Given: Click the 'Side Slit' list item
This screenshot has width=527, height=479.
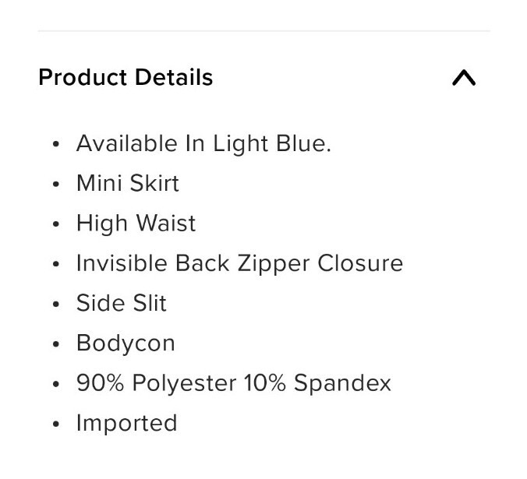Looking at the screenshot, I should (x=122, y=303).
